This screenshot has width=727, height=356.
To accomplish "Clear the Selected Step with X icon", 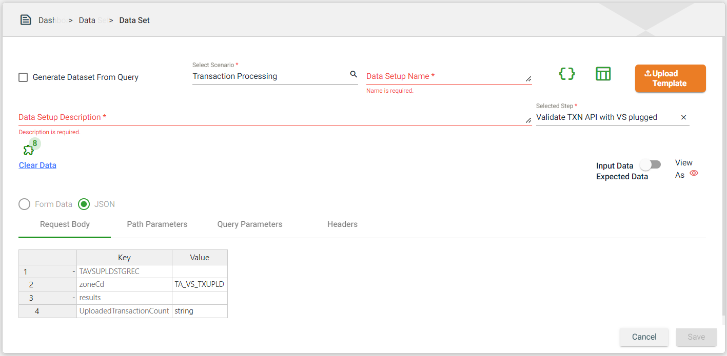I will click(683, 117).
